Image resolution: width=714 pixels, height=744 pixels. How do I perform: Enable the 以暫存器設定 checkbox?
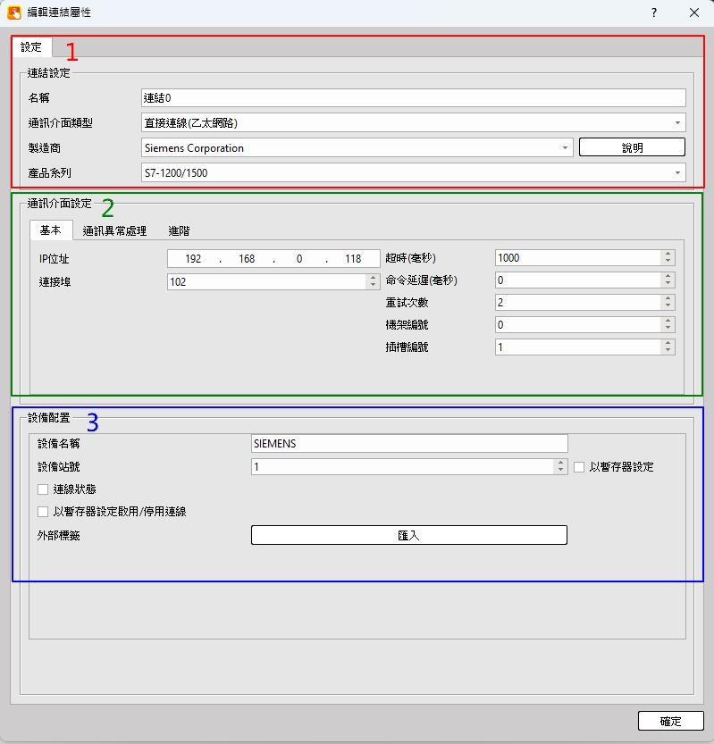point(579,466)
